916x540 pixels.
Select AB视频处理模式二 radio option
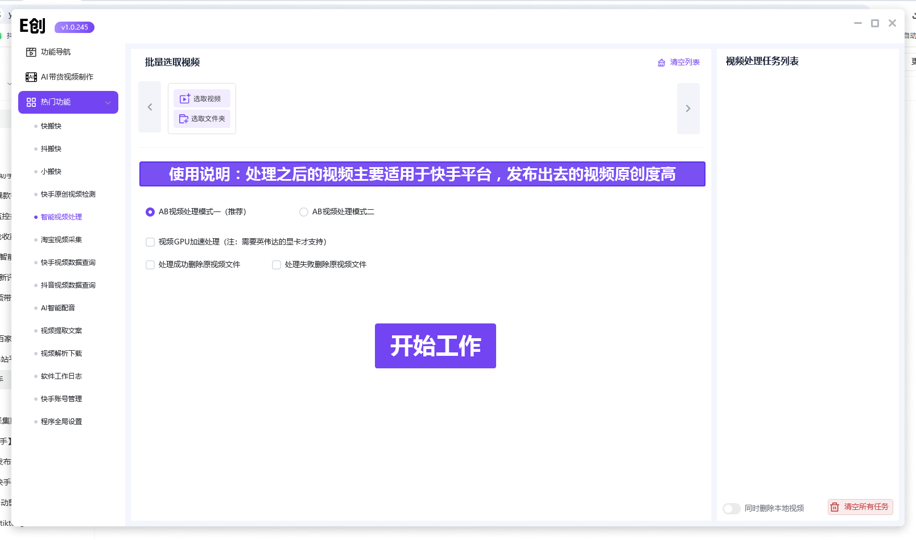click(x=304, y=212)
